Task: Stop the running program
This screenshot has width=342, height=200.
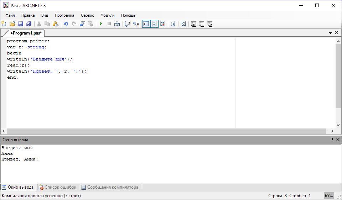Action: point(109,24)
